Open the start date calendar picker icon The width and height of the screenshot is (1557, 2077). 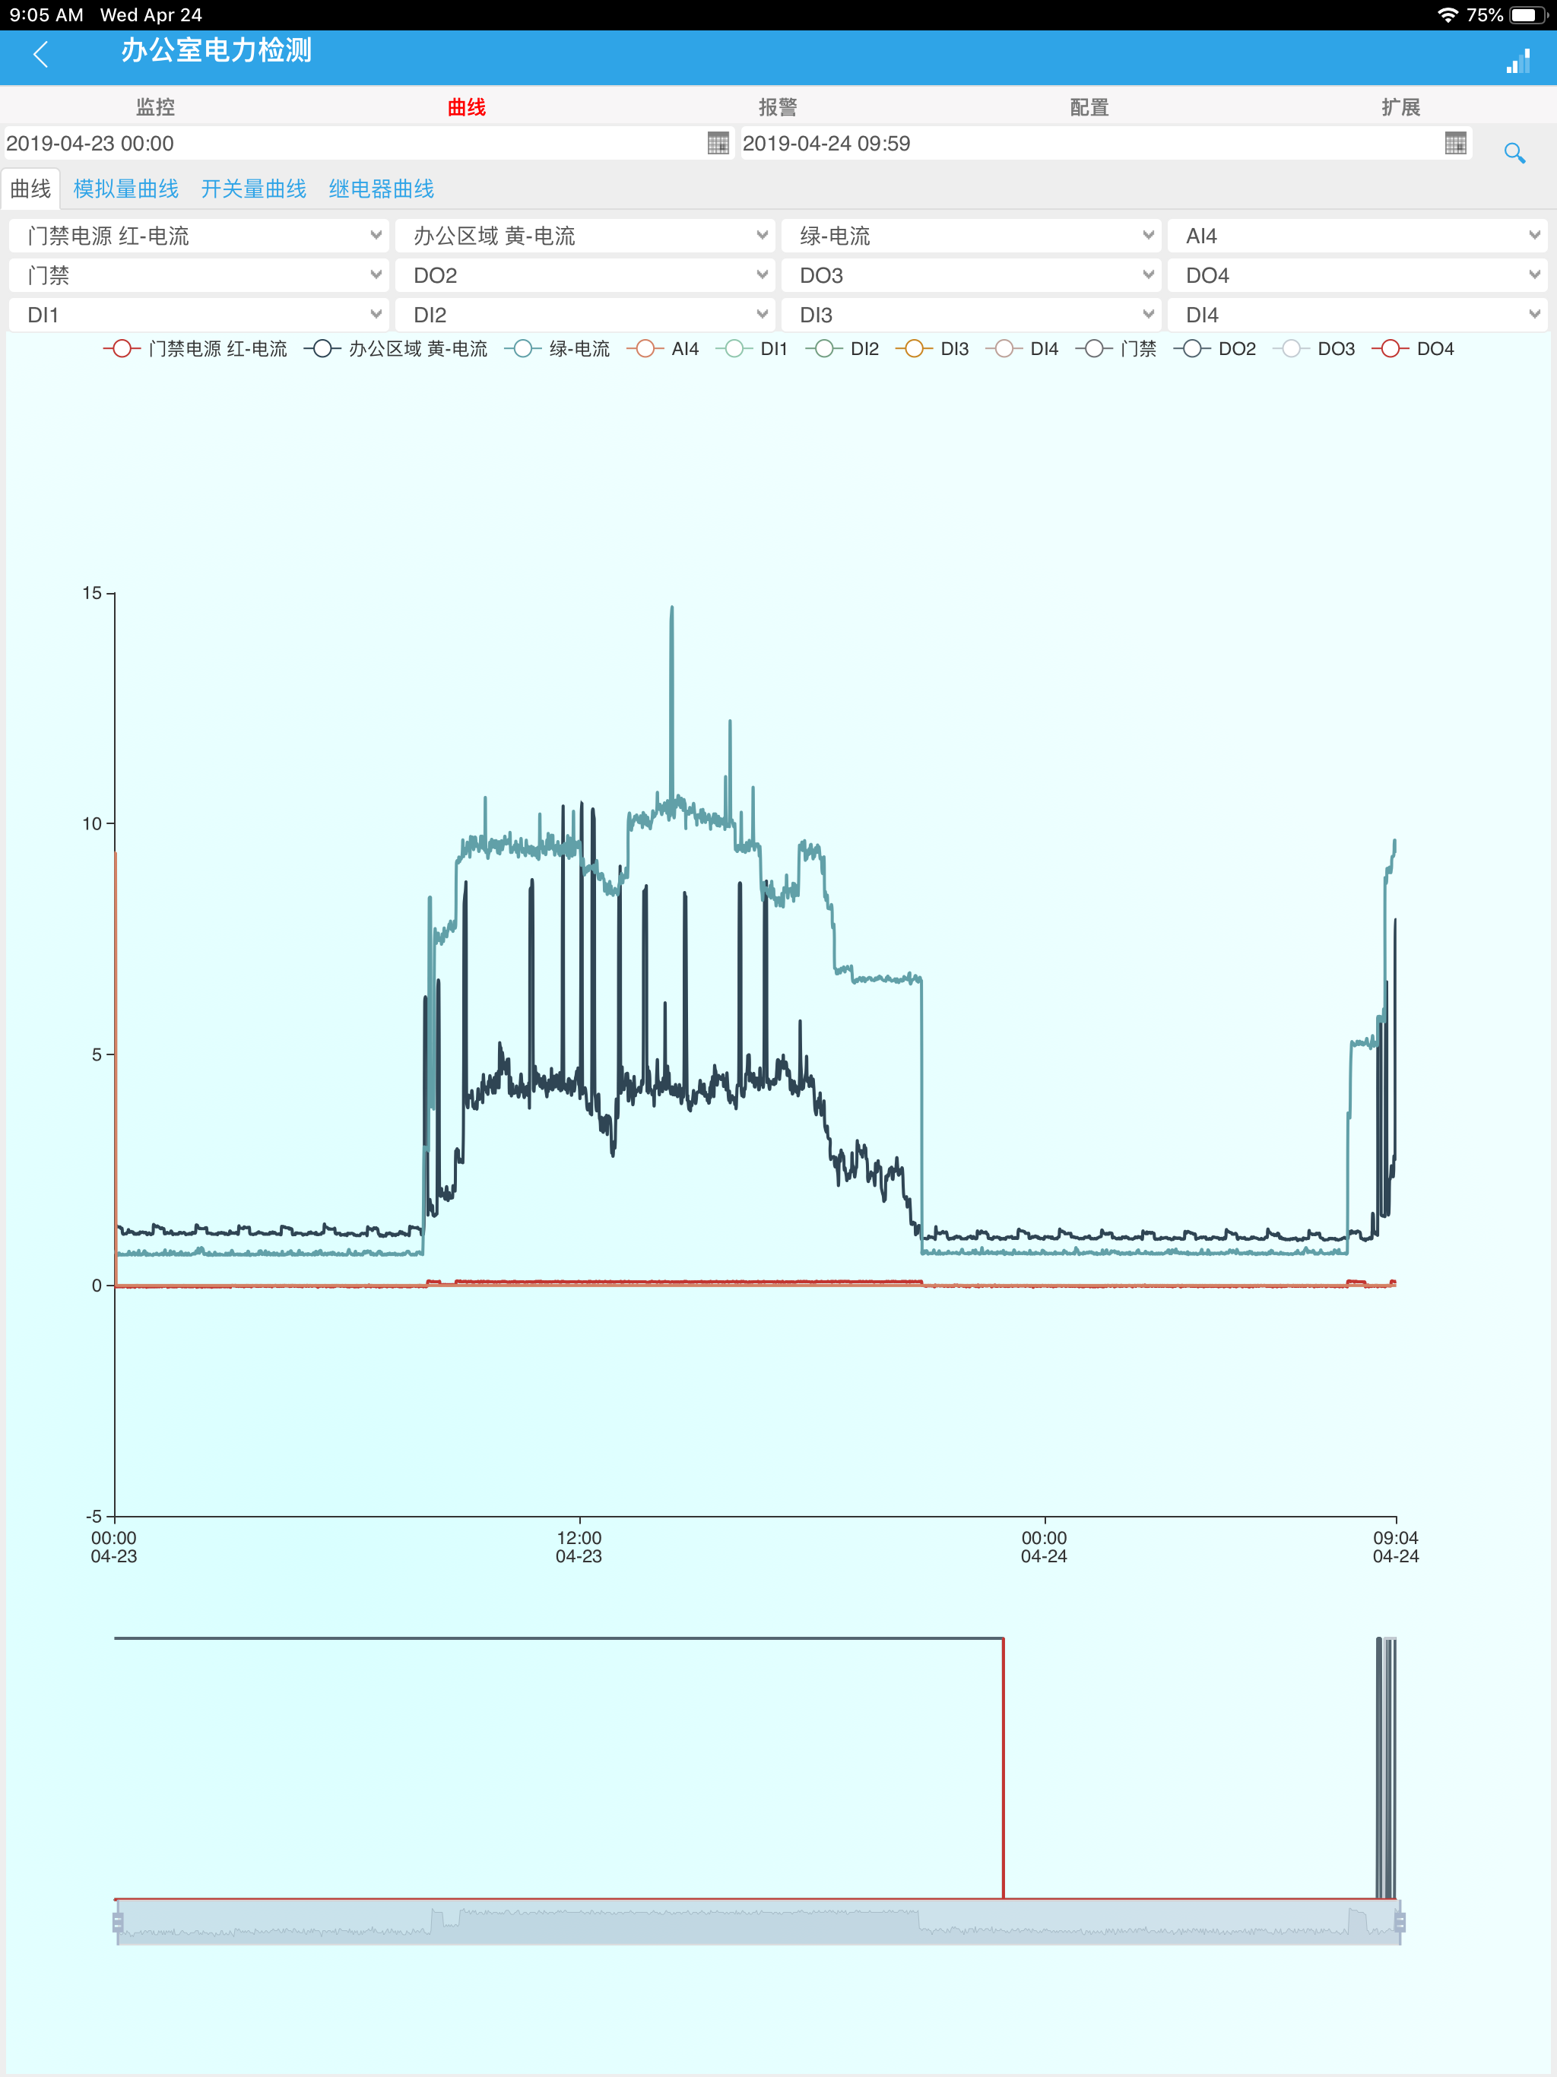point(718,143)
